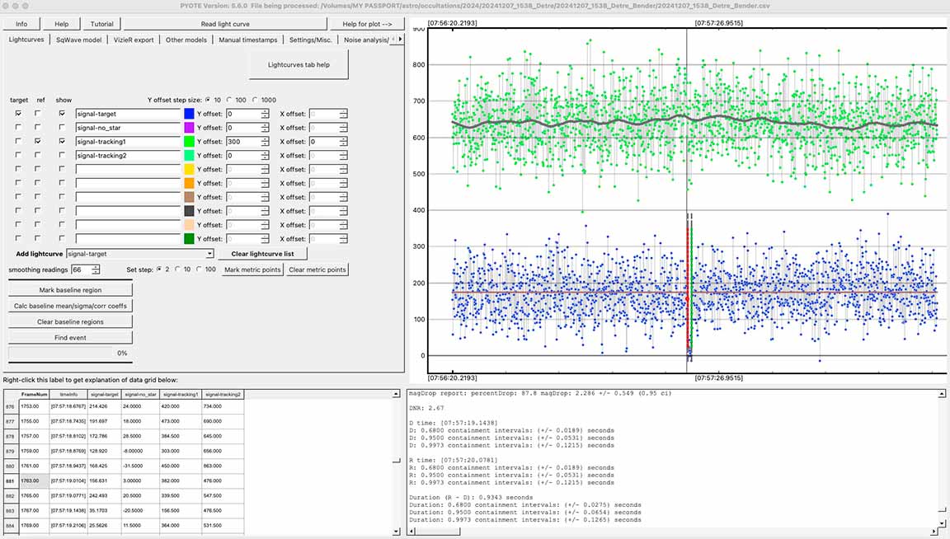Click the signal-target name field
This screenshot has height=539, width=950.
(128, 114)
